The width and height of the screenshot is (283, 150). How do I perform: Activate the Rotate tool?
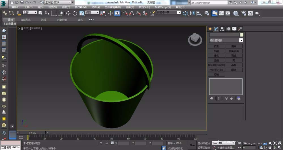pos(75,13)
